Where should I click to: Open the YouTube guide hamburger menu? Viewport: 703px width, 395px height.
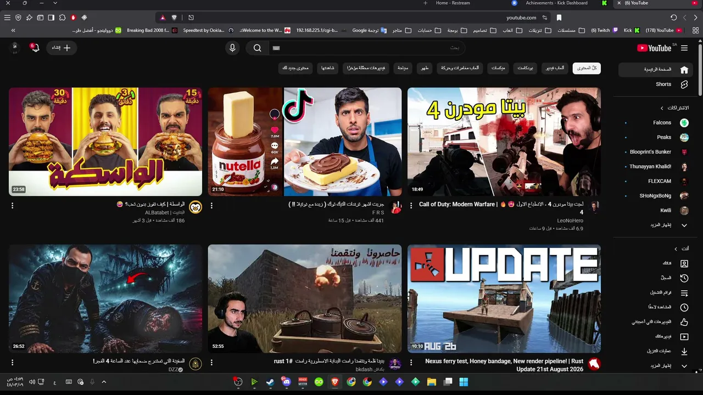click(x=684, y=48)
